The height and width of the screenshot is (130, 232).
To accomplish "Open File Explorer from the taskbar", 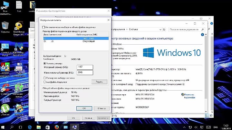I will [38, 127].
